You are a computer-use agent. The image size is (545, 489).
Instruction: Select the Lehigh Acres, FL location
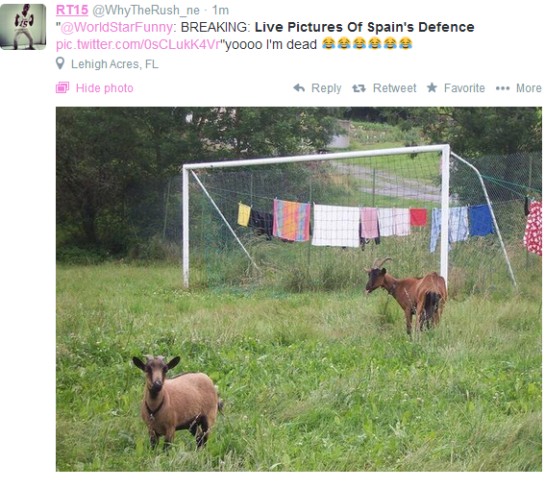(x=114, y=64)
